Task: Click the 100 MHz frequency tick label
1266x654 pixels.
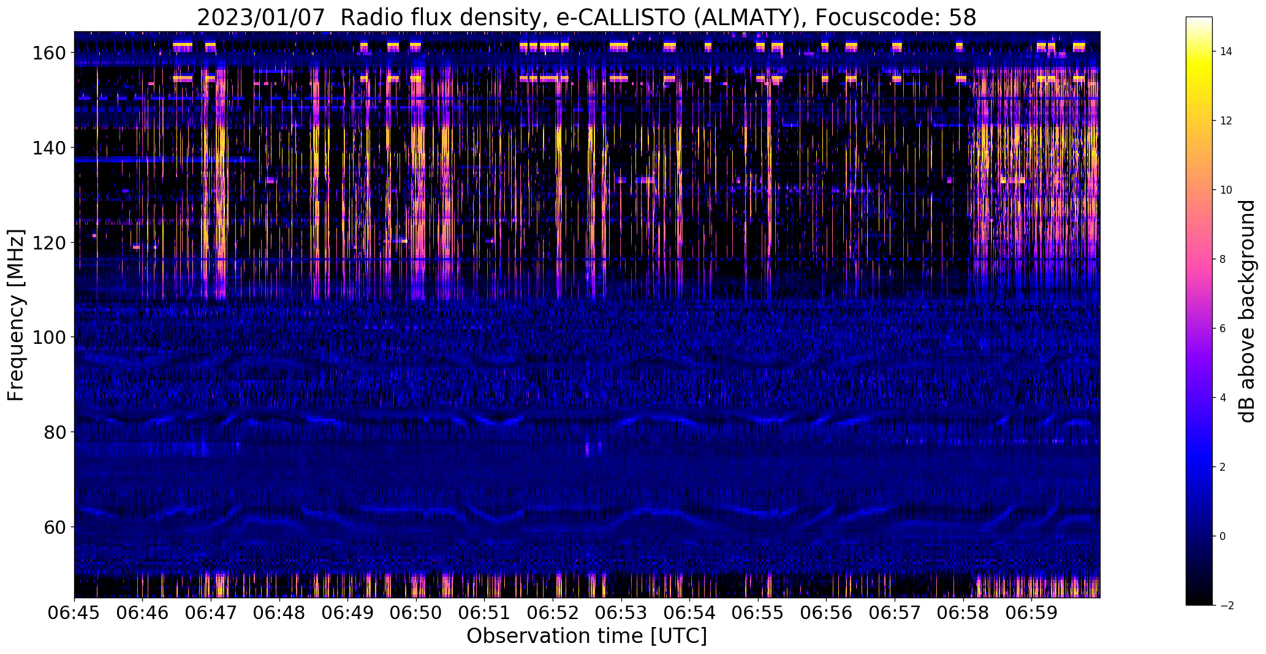Action: click(50, 337)
